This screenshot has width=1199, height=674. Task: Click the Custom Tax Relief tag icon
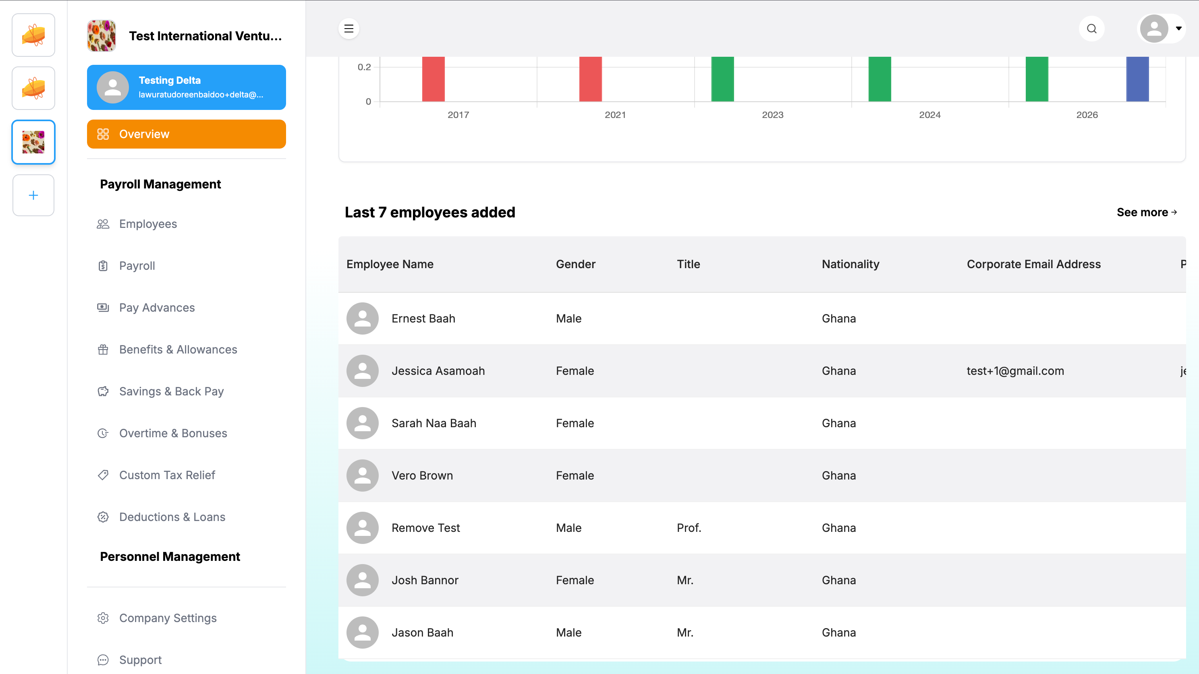click(103, 475)
